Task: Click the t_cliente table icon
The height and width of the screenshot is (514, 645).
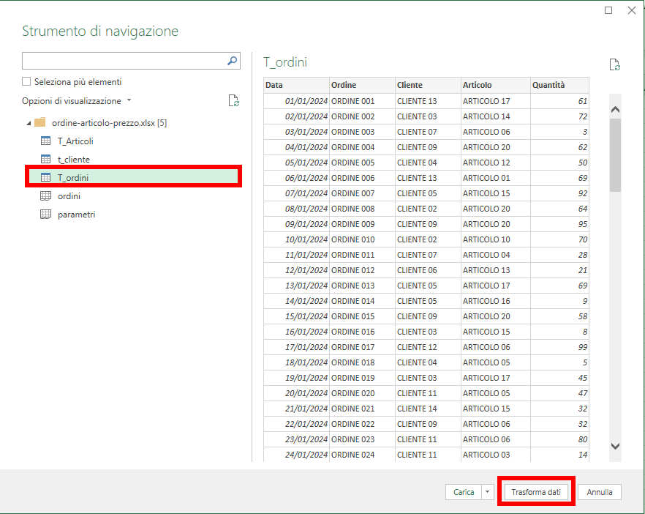Action: pyautogui.click(x=45, y=159)
